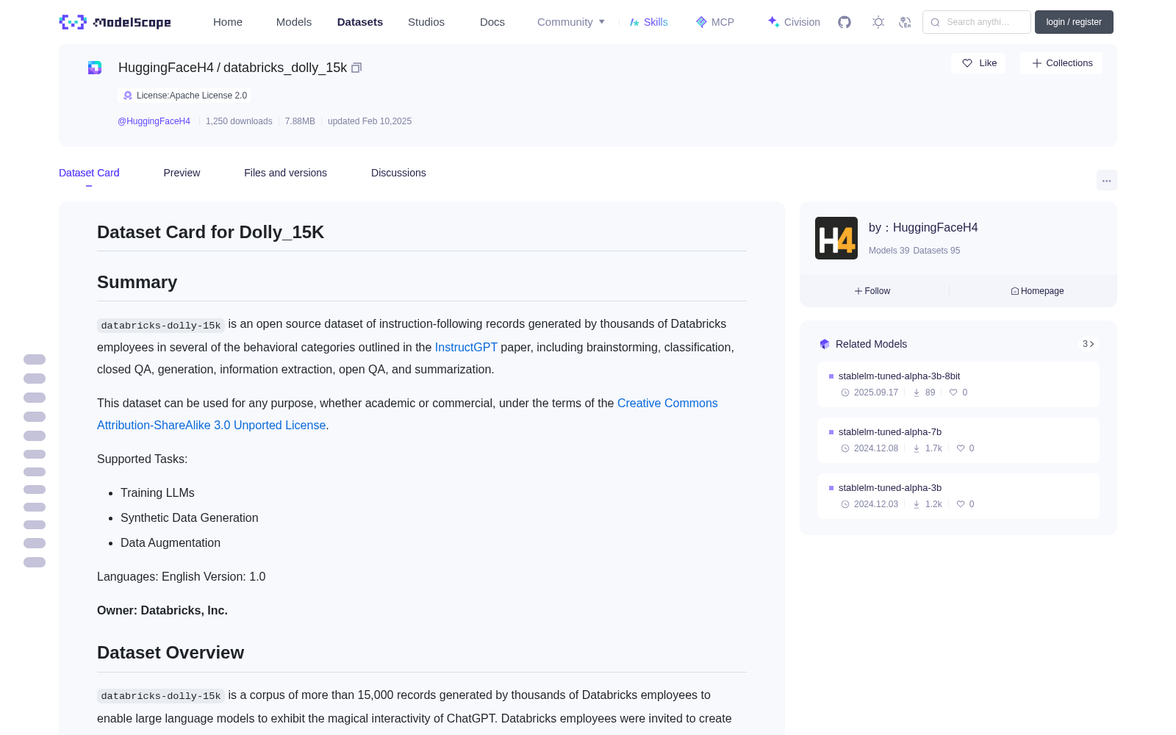
Task: Open the stablelm-tuned-alpha-7b model
Action: tap(890, 431)
